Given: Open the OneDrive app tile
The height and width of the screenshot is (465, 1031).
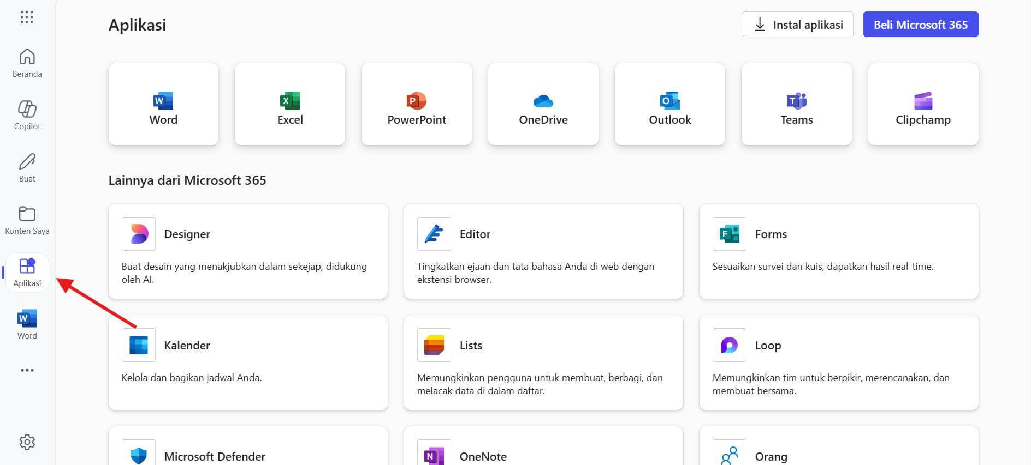Looking at the screenshot, I should click(543, 104).
